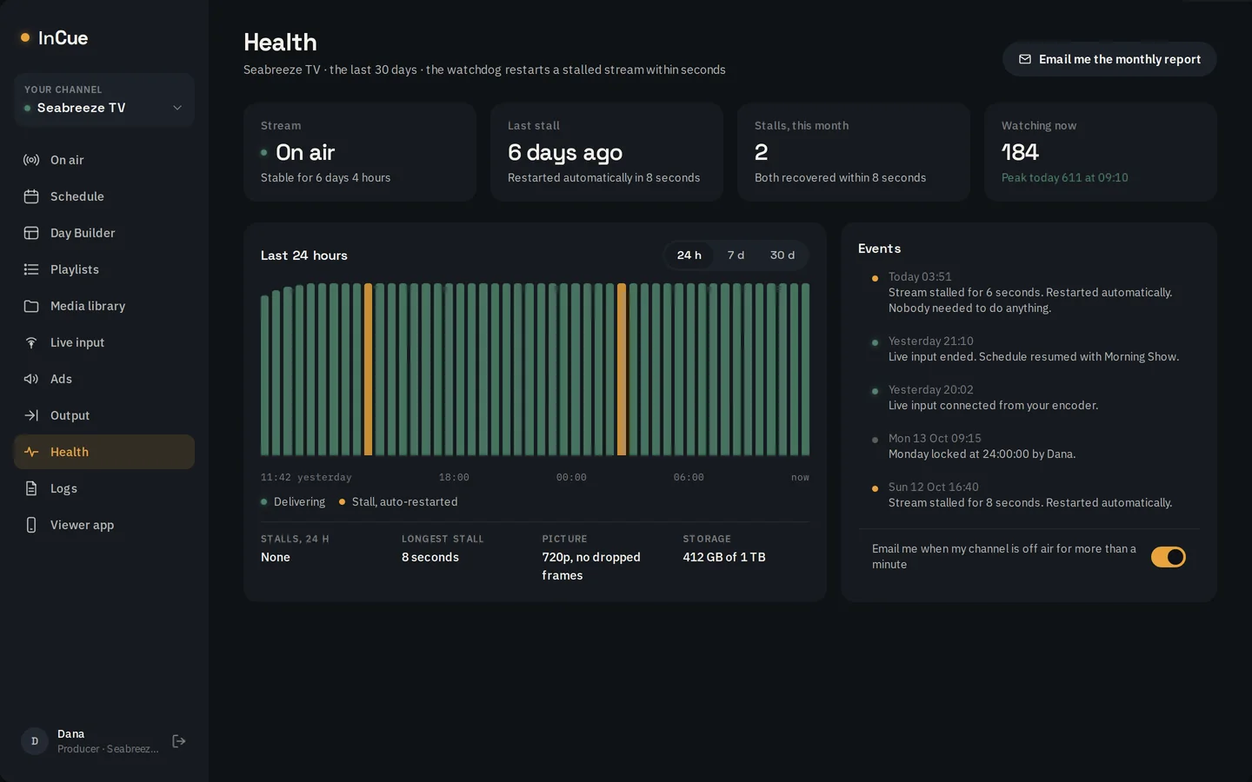Switch chart to 24 h view
Screen dimensions: 1252x782
click(689, 255)
